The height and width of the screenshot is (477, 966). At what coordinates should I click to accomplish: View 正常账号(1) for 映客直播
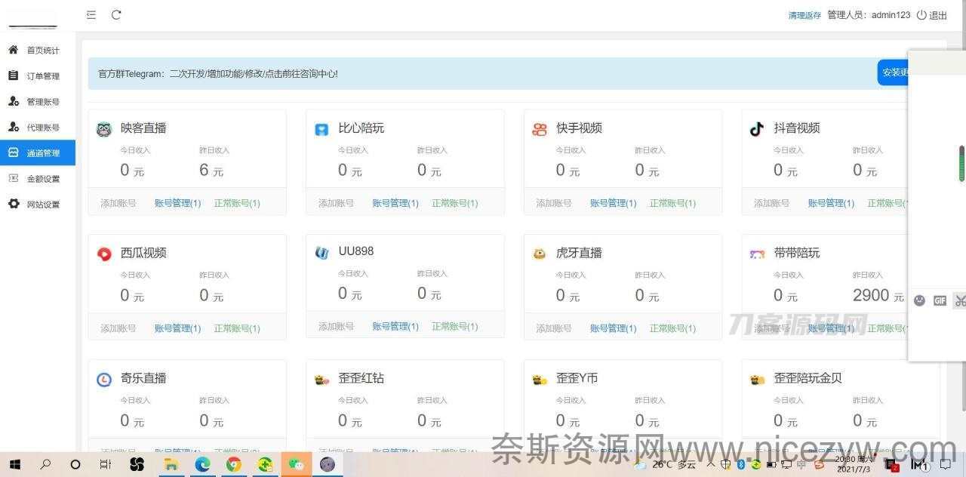click(x=237, y=203)
